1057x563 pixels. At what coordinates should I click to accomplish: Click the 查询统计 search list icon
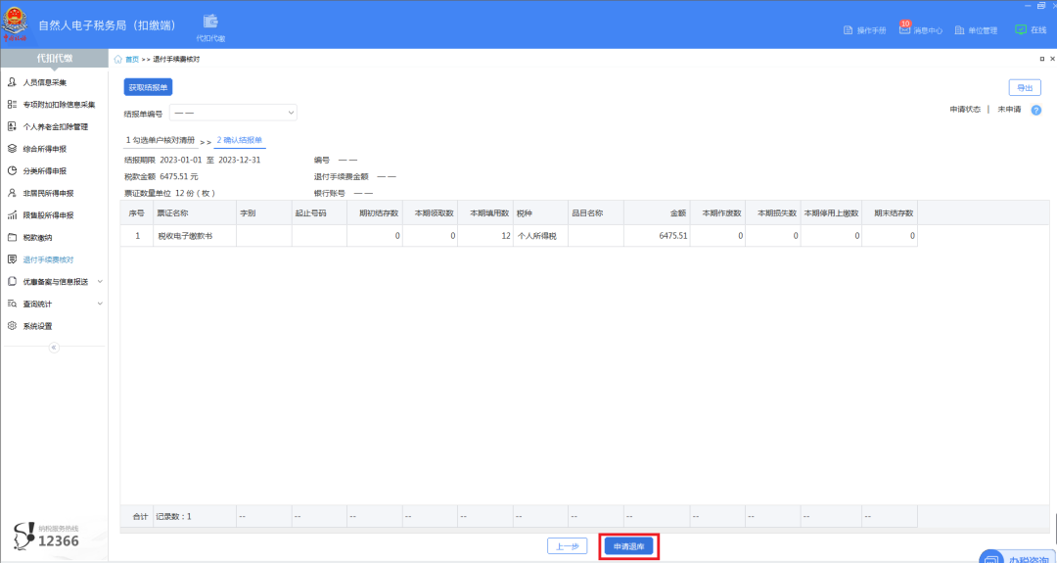tap(12, 304)
